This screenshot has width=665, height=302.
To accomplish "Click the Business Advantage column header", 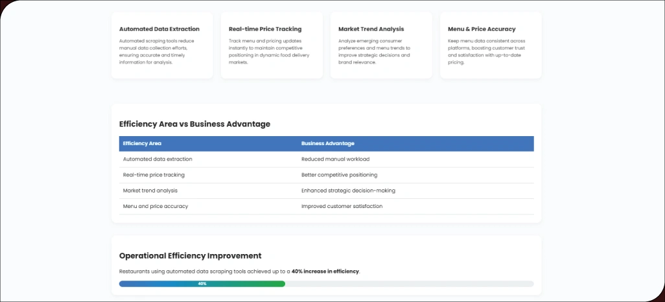I will (328, 143).
